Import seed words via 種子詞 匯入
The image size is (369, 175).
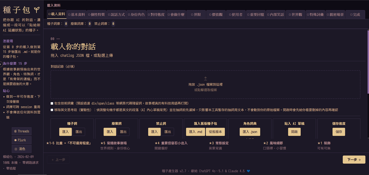(x=65, y=132)
